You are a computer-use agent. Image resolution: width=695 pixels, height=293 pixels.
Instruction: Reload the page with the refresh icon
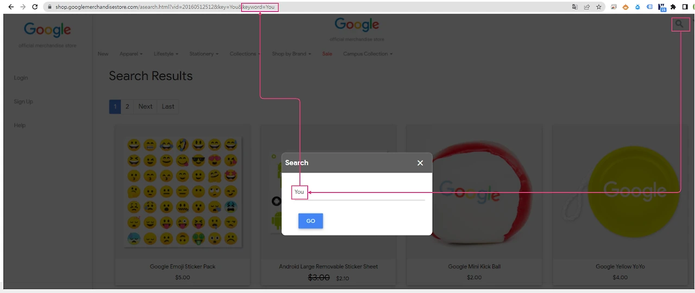click(35, 7)
